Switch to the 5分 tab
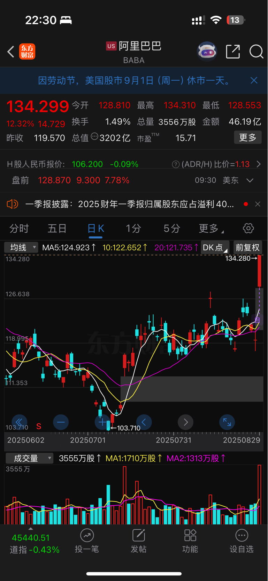 tap(172, 229)
